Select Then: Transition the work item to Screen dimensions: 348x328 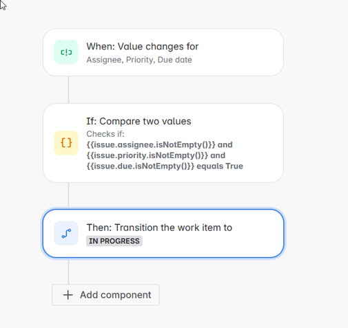tap(163, 233)
